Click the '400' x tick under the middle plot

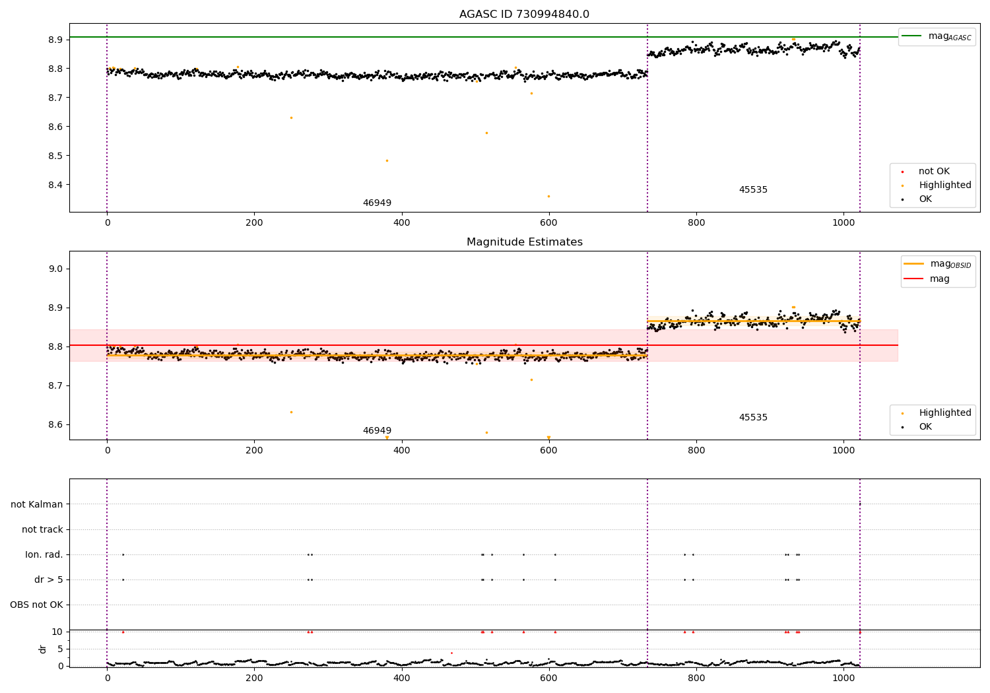tap(401, 451)
